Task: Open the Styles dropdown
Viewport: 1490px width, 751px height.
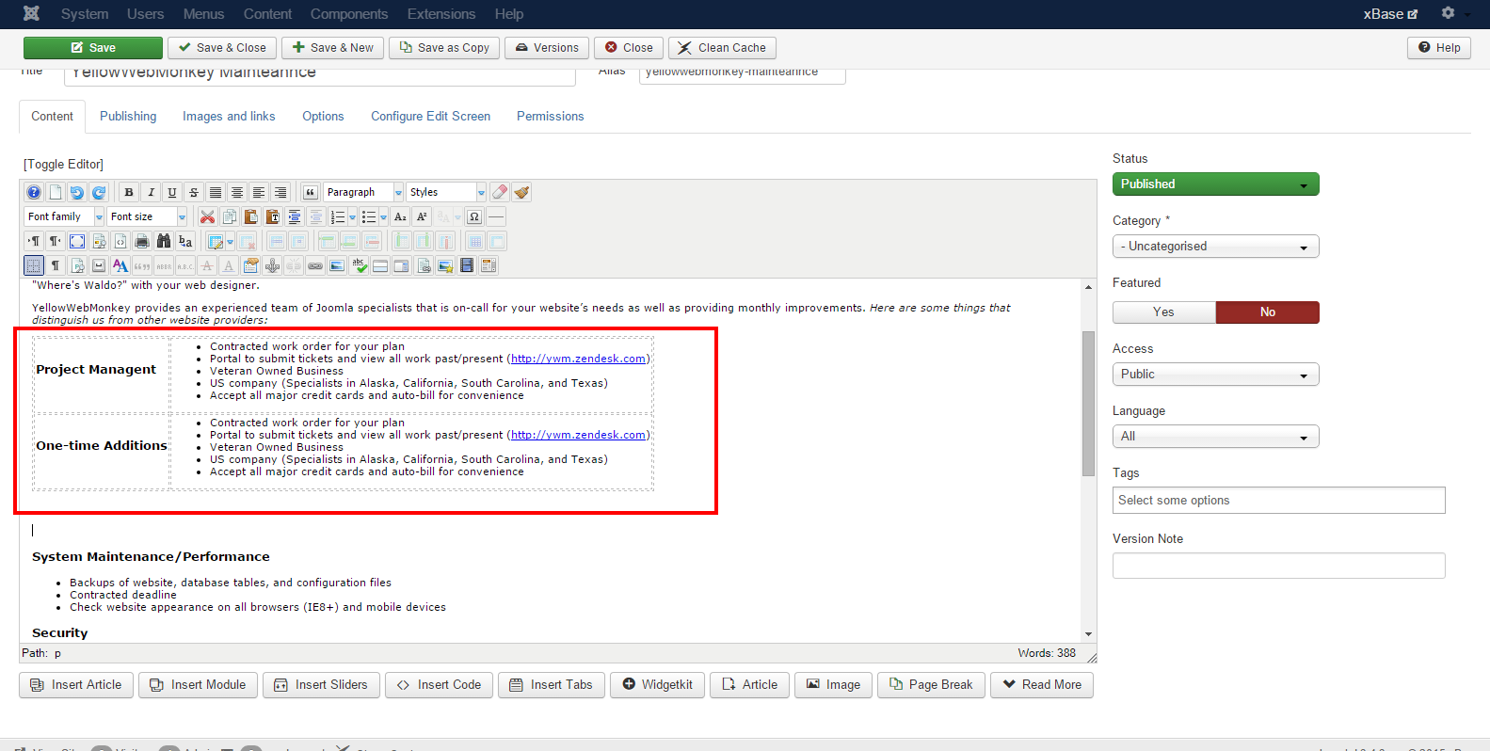Action: [446, 192]
